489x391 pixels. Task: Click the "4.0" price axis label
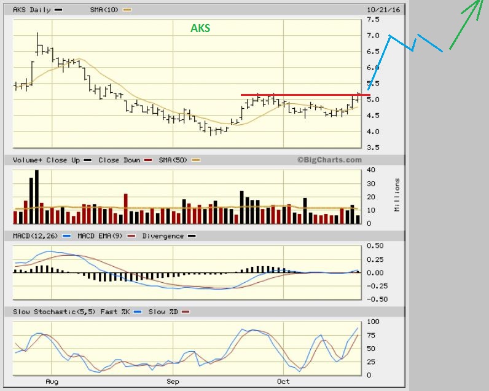point(374,132)
